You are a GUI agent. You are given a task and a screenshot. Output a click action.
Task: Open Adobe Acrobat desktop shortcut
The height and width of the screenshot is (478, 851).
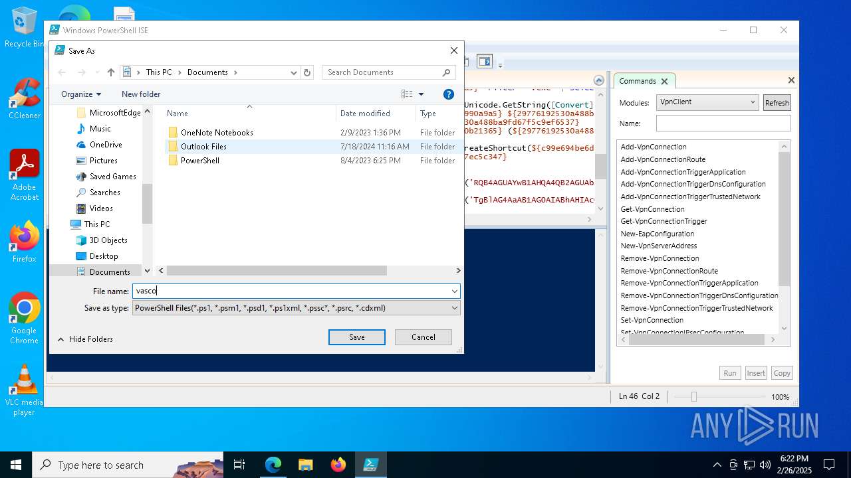point(24,175)
